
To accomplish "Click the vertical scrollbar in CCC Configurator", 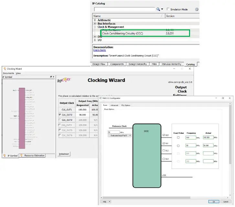I will tap(230, 134).
